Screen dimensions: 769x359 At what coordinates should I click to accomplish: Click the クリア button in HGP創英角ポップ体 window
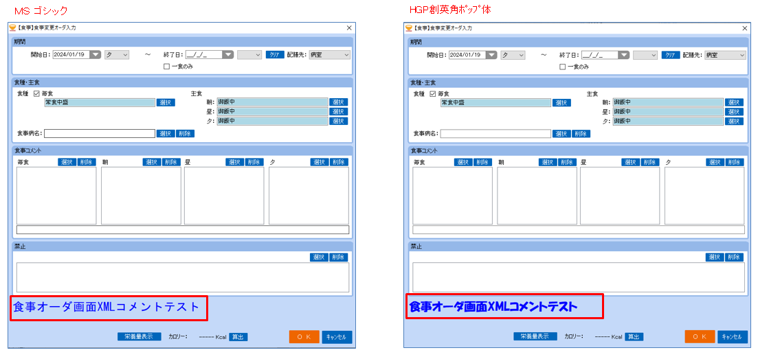tap(671, 55)
